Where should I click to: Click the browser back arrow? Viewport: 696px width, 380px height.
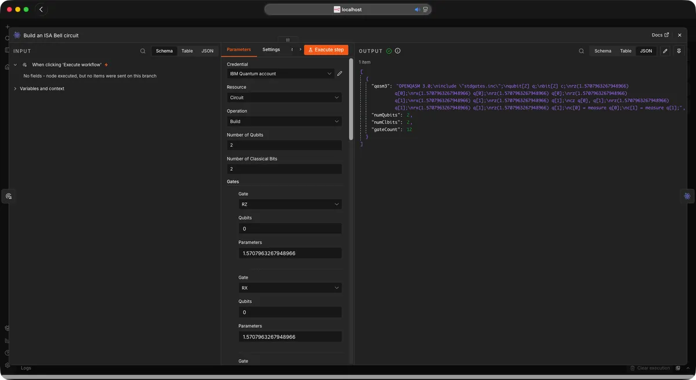[41, 9]
